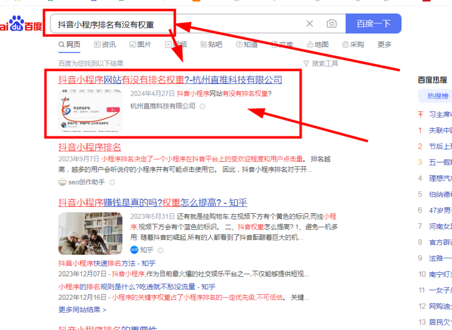Image resolution: width=452 pixels, height=330 pixels.
Task: Switch to the 资讯 tab
Action: [105, 45]
